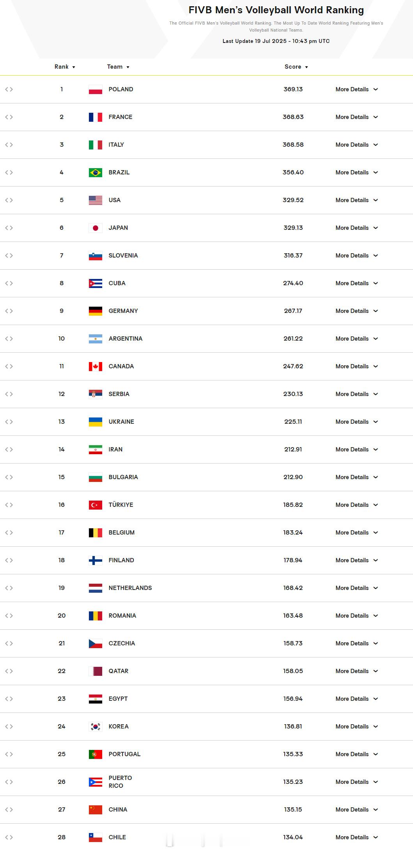Sort table by Team column arrow
Image resolution: width=413 pixels, height=851 pixels.
(x=128, y=67)
